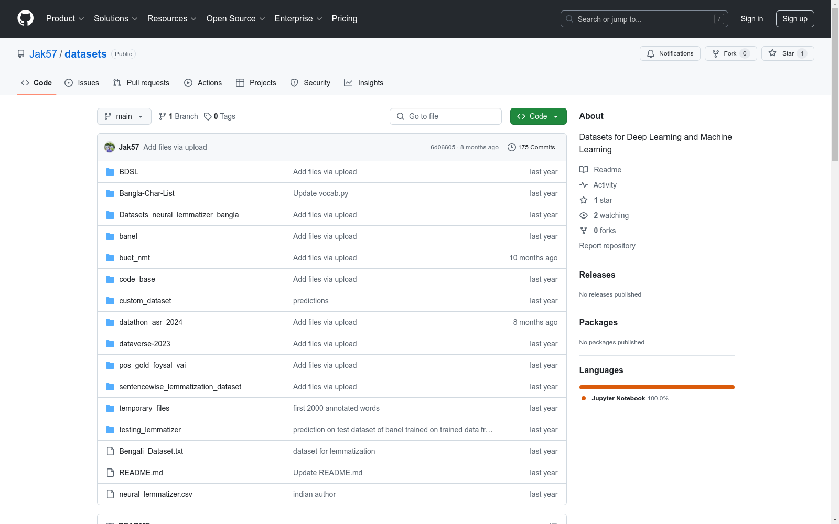Click the Sign in link
Screen dimensions: 839x524
[x=752, y=19]
